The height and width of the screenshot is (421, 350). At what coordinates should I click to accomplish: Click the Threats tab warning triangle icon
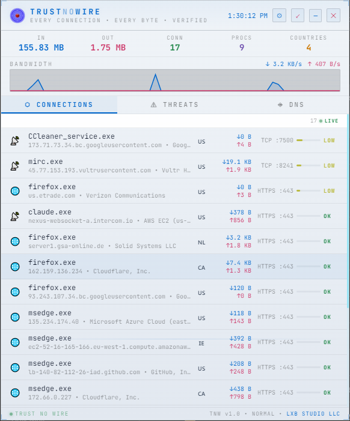153,104
